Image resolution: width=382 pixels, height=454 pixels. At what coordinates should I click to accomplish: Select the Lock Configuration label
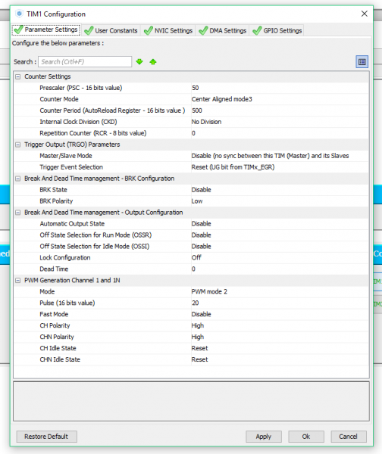click(x=65, y=258)
